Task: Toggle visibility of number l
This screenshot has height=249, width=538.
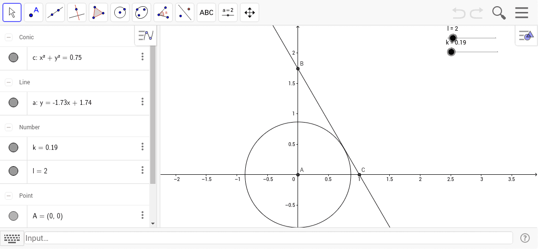Action: pyautogui.click(x=13, y=170)
